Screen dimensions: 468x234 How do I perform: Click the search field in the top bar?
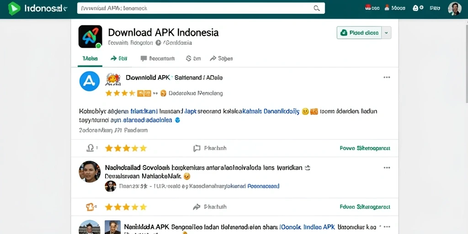click(x=201, y=8)
